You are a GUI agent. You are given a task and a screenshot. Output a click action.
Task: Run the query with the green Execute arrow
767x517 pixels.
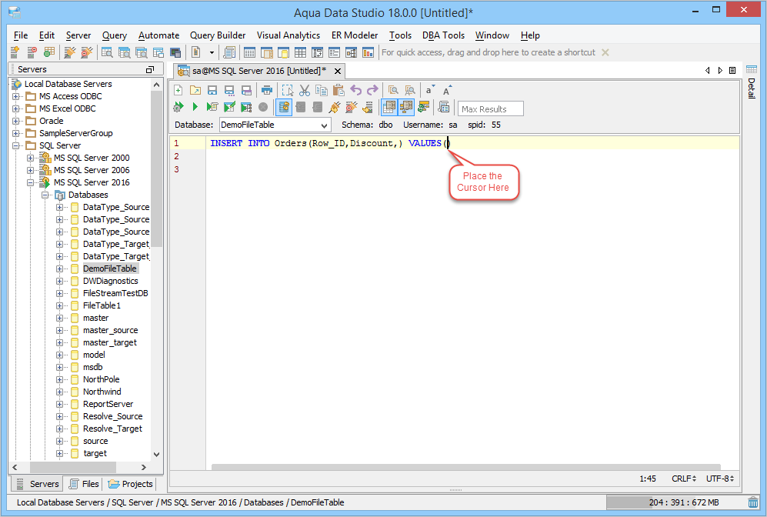[195, 107]
